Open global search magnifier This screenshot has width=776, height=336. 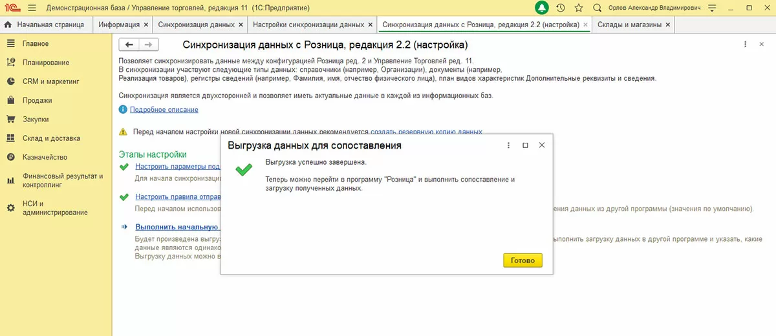(x=597, y=8)
